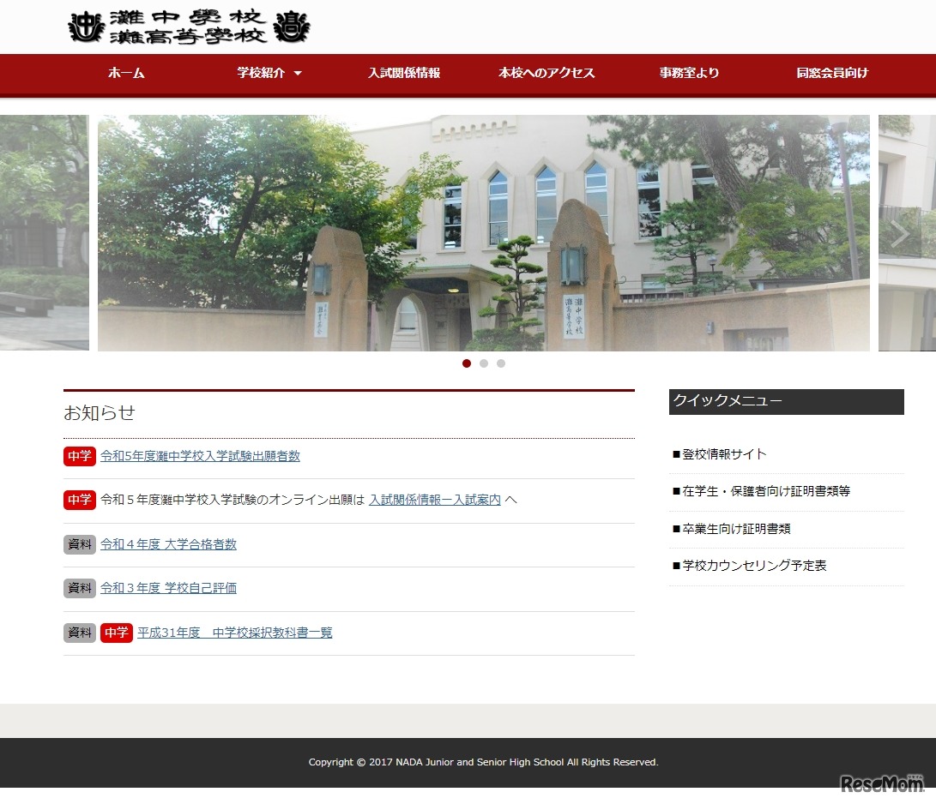Viewport: 936px width, 804px height.
Task: Open 卒業生向け証明書類 quick menu item
Action: click(731, 529)
